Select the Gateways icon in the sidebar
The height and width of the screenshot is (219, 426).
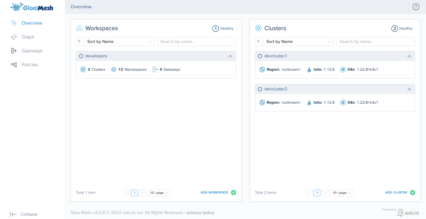(x=14, y=51)
